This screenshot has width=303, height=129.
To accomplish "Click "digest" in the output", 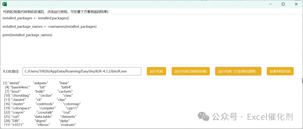I will tap(41, 121).
